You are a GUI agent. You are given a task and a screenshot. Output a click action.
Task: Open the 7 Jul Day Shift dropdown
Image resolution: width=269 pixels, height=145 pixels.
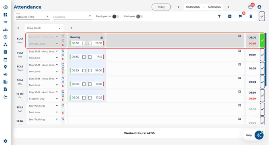tap(44, 51)
